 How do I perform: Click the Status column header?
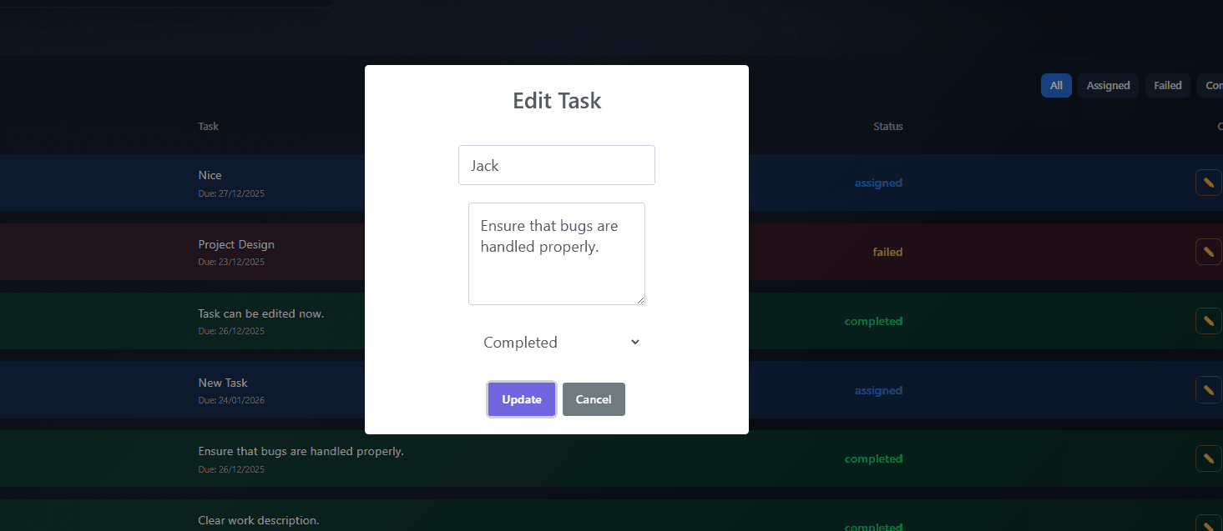coord(887,127)
